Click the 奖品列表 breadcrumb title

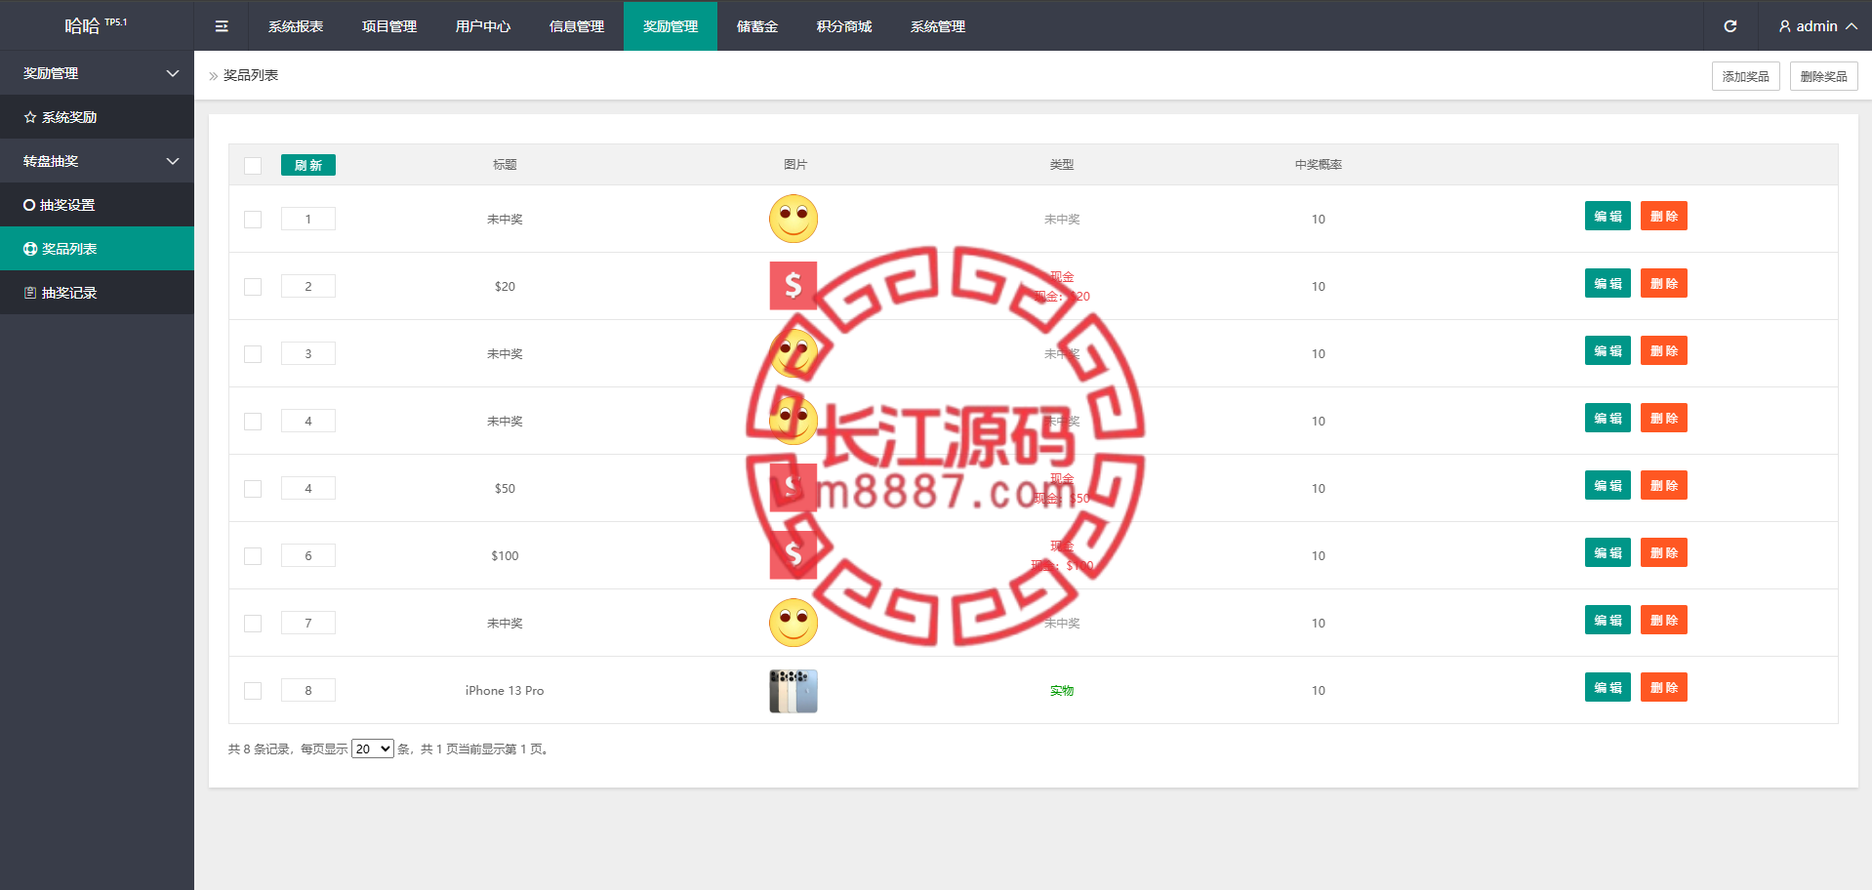click(251, 75)
